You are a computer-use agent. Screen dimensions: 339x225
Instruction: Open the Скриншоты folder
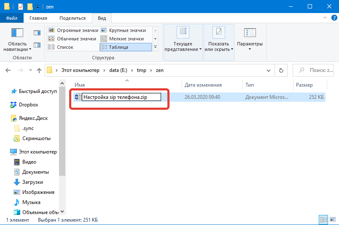(x=32, y=138)
